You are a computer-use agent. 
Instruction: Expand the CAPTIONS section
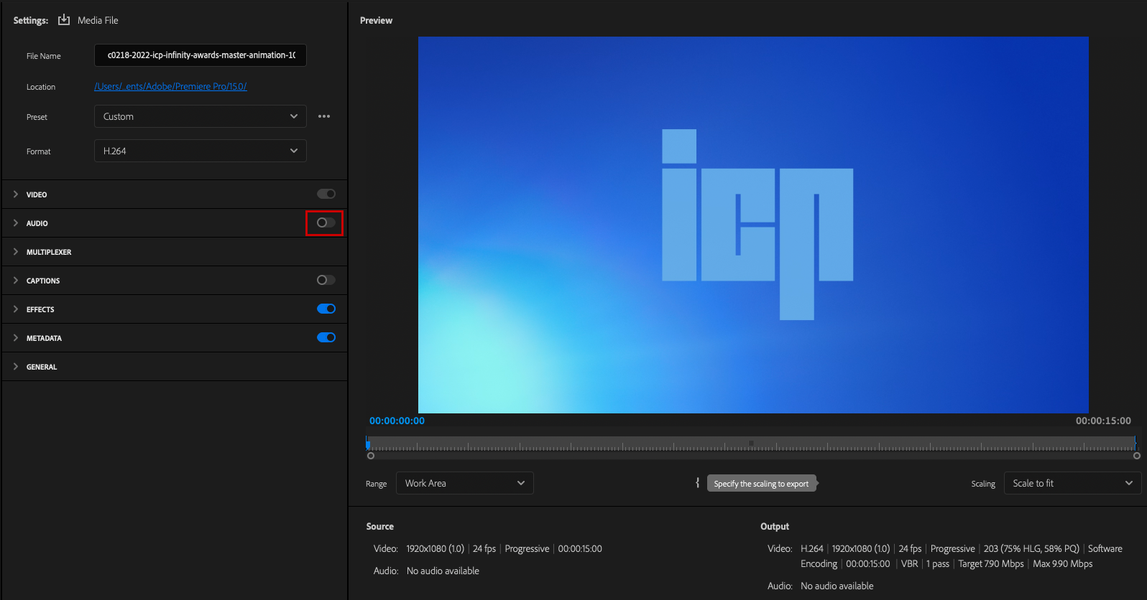coord(16,280)
